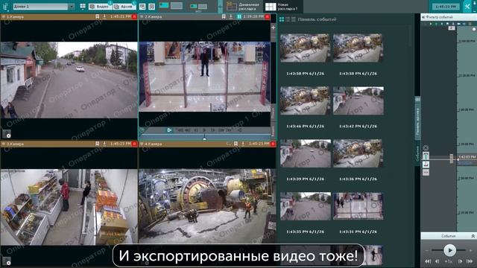Click the +1x speed indicator

coord(449,261)
